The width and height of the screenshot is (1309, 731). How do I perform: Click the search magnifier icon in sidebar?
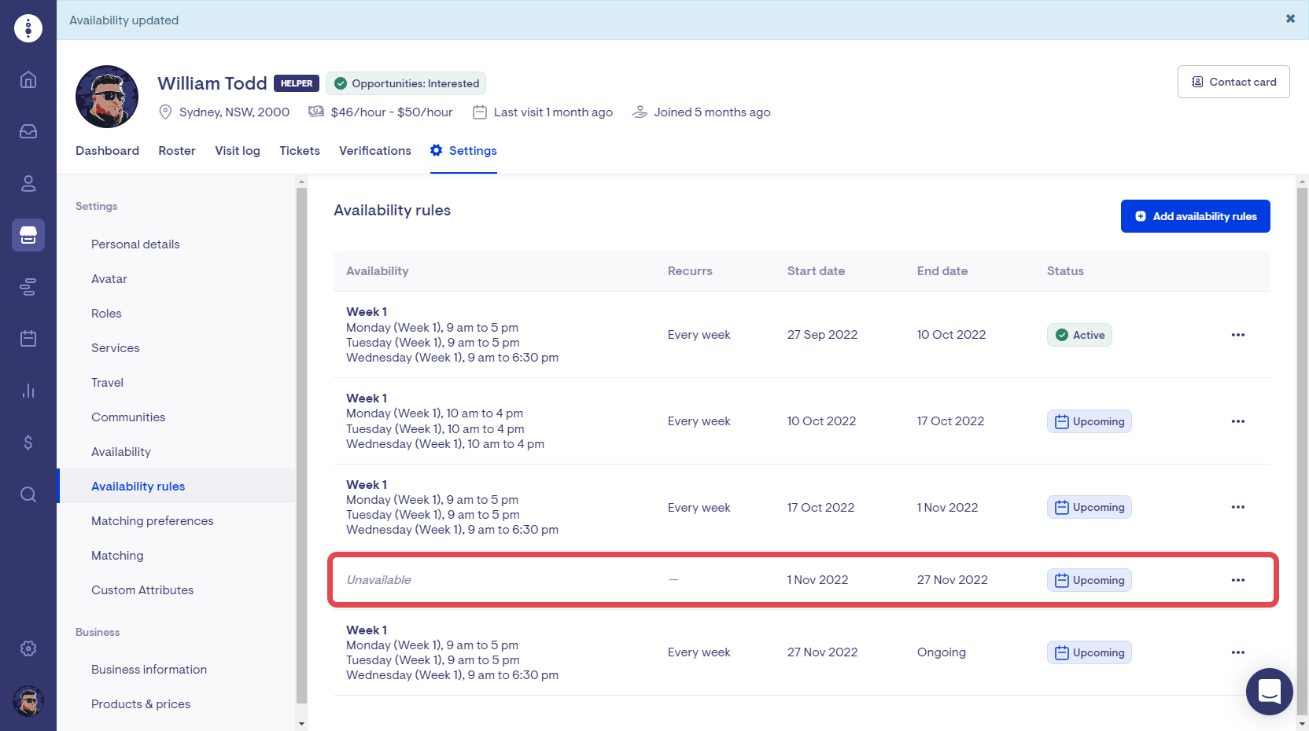point(28,494)
